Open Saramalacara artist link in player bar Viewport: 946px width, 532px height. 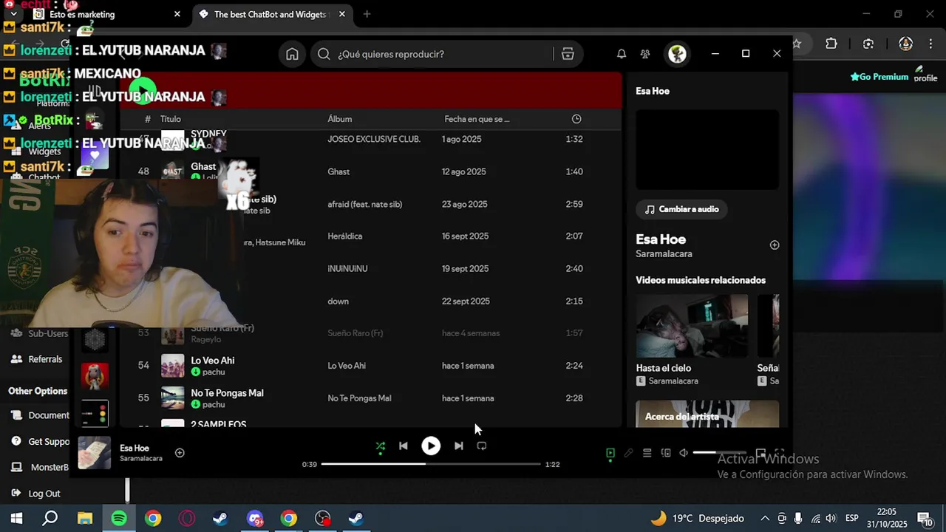click(x=141, y=459)
